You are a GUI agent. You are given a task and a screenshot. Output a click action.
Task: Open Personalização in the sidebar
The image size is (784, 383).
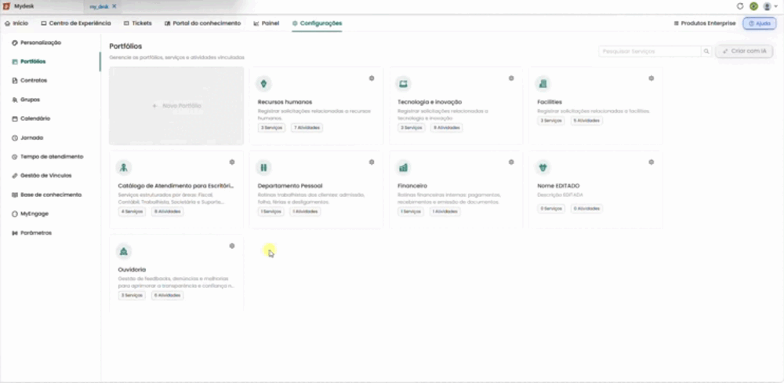[x=36, y=42]
